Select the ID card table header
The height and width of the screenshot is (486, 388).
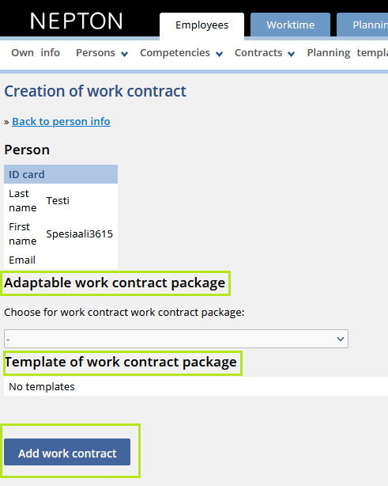tap(61, 174)
